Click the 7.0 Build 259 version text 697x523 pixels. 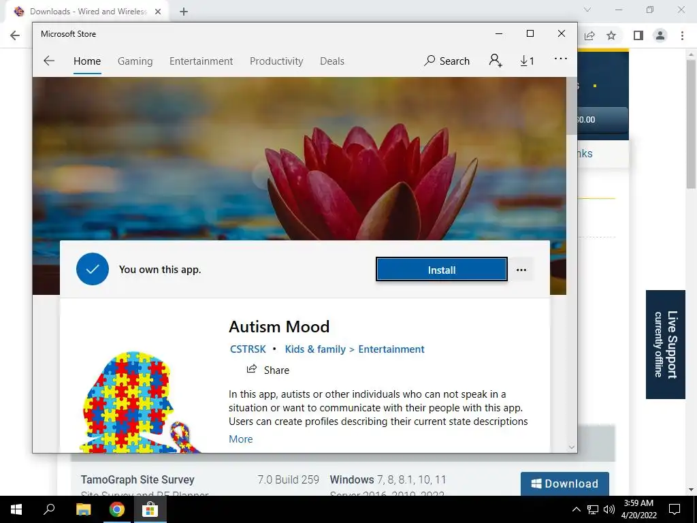pyautogui.click(x=288, y=479)
